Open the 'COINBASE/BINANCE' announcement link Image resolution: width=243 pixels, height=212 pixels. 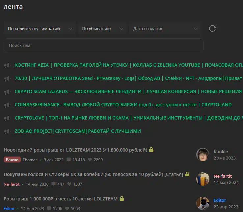[x=123, y=105]
